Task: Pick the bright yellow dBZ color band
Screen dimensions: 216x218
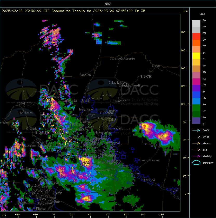Action: [x=196, y=56]
